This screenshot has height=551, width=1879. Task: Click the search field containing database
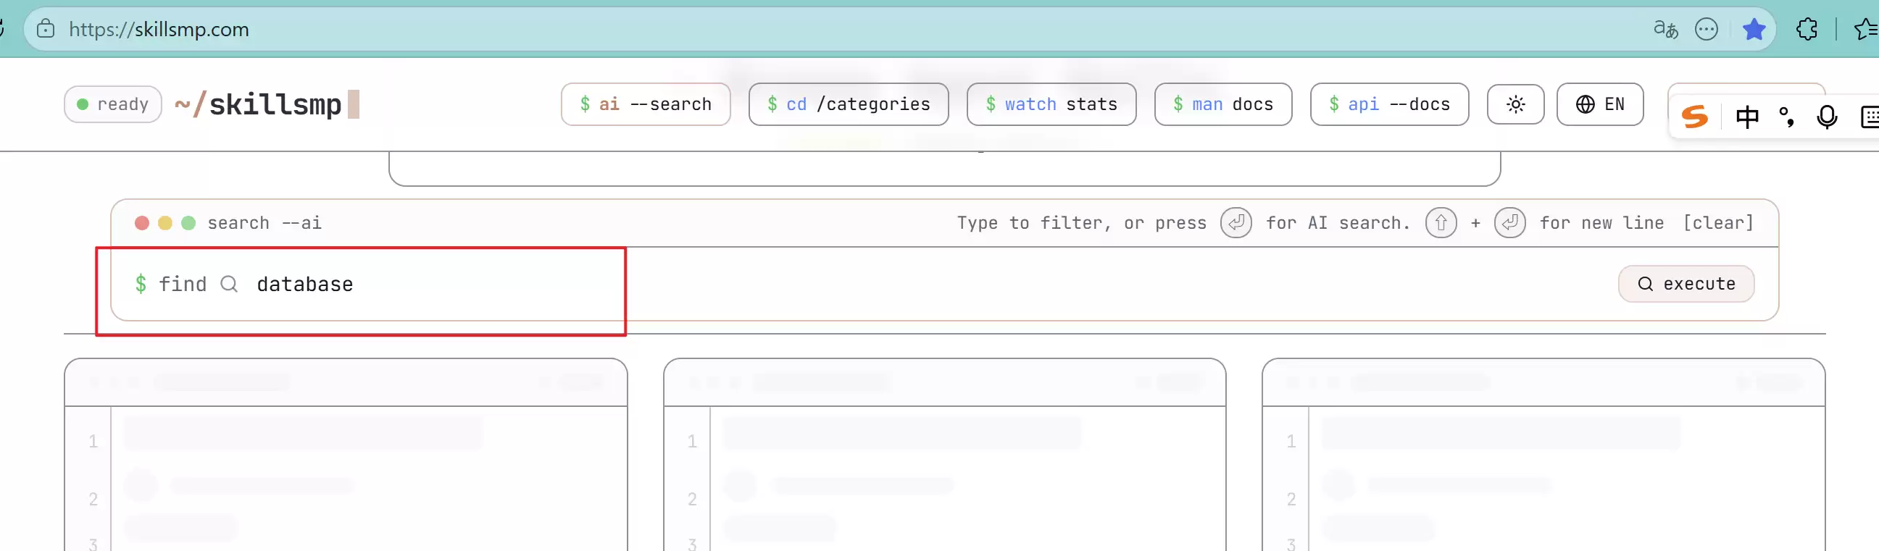point(875,285)
